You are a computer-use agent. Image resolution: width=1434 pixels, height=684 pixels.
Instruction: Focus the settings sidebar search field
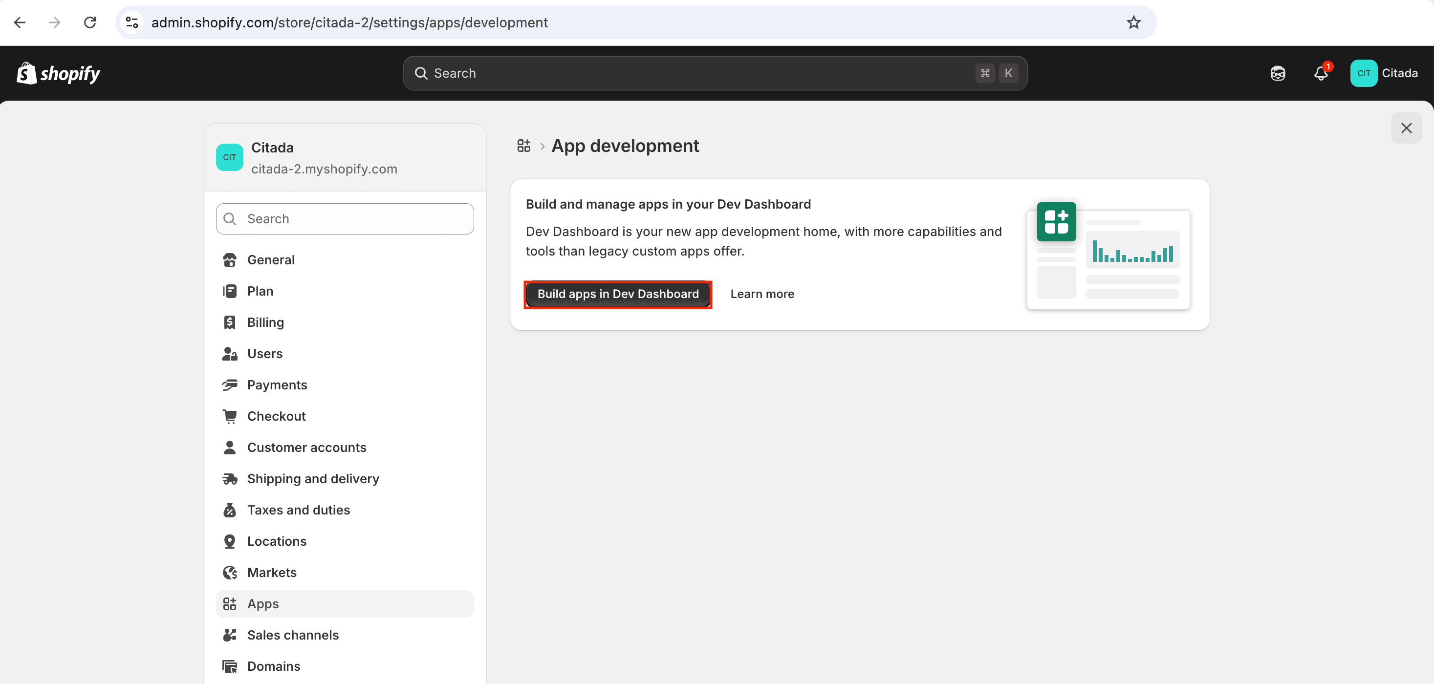[345, 219]
